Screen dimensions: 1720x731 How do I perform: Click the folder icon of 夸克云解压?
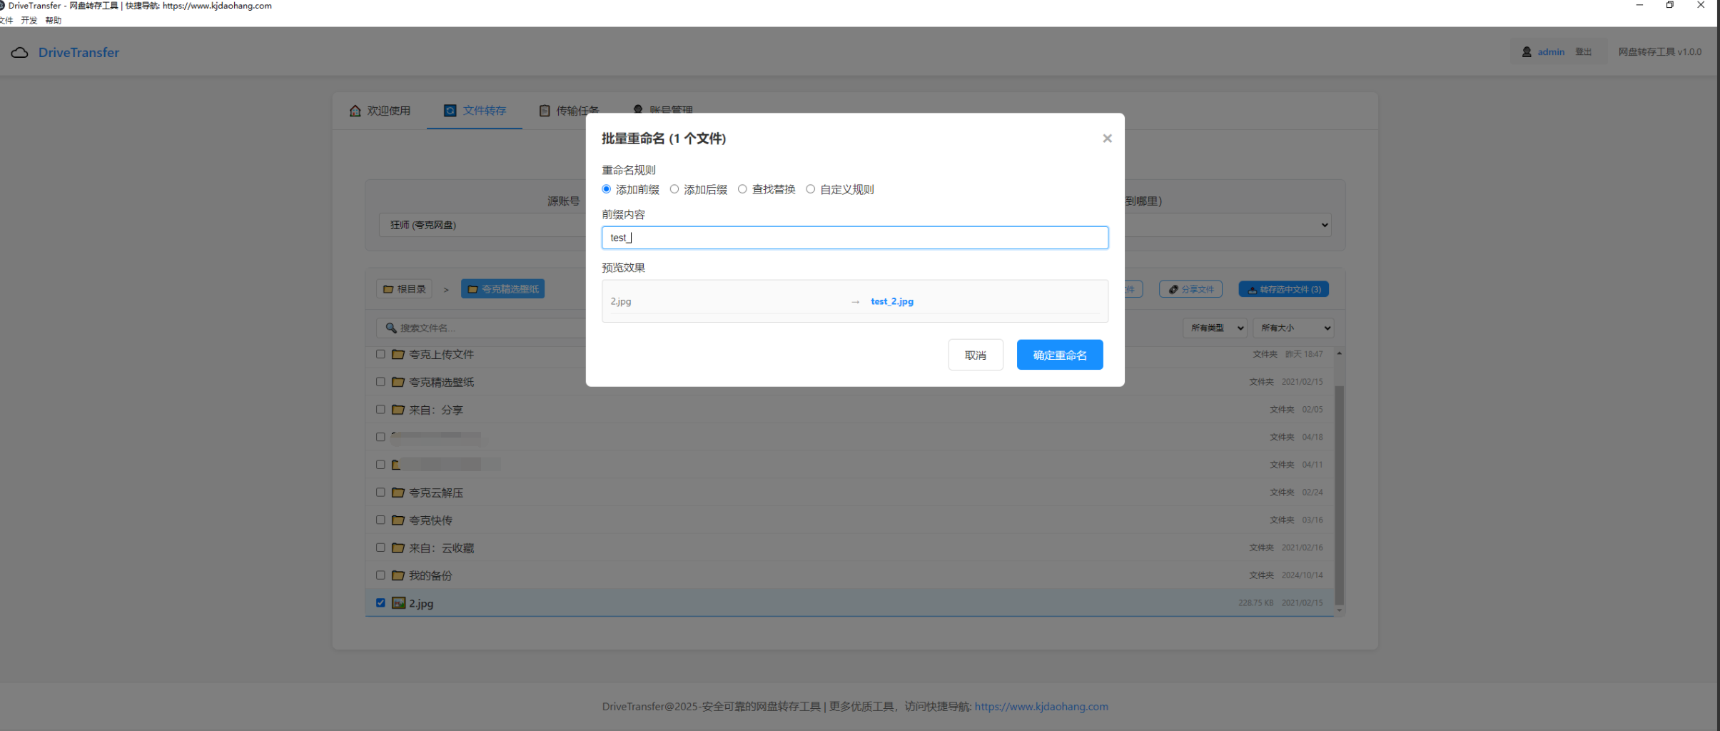pyautogui.click(x=398, y=493)
